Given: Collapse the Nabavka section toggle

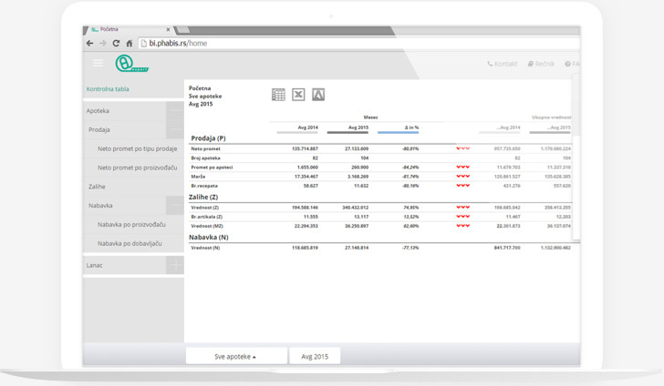Looking at the screenshot, I should [175, 206].
